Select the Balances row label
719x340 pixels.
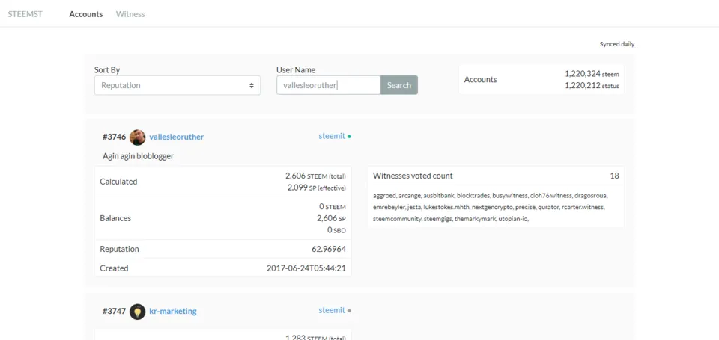115,218
